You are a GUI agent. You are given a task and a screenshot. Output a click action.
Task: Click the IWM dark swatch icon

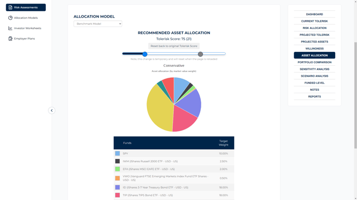point(117,161)
